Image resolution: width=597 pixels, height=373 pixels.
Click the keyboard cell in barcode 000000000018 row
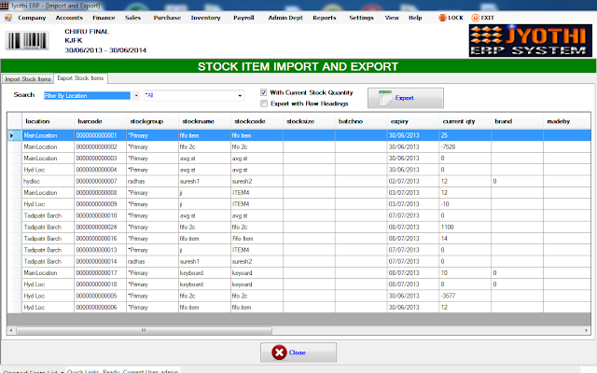pos(204,284)
